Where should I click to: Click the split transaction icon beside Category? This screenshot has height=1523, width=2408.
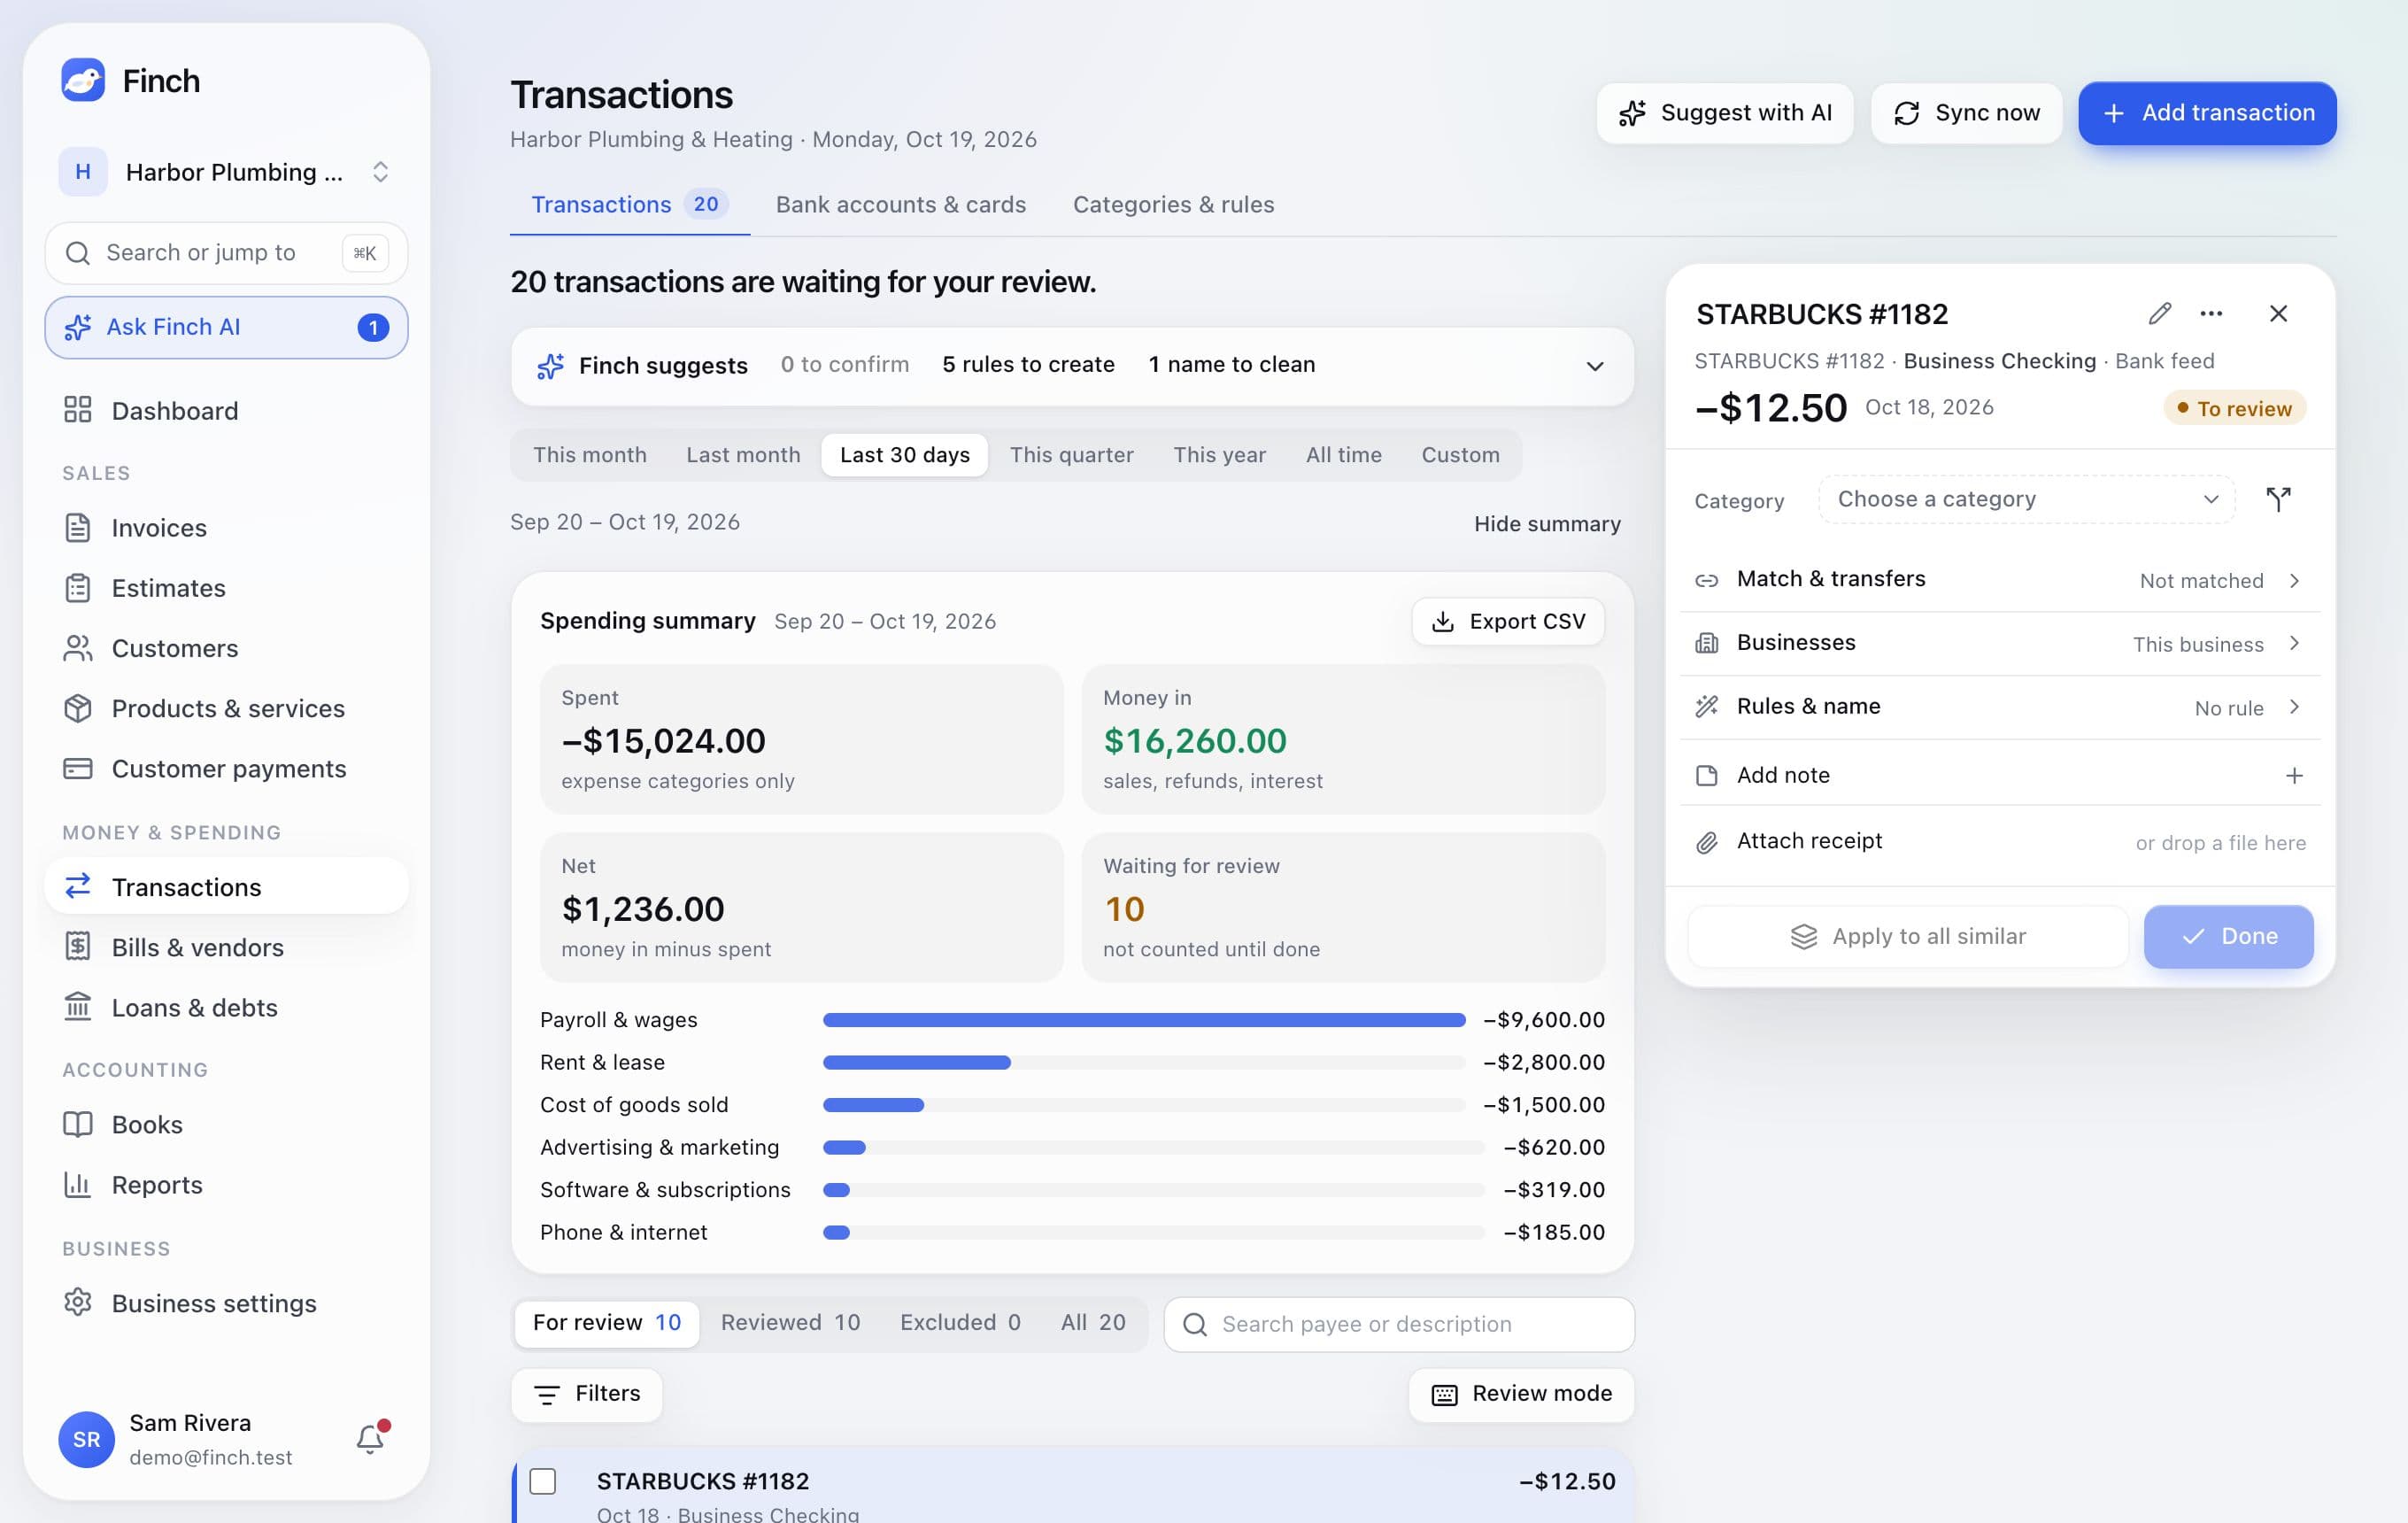pos(2278,499)
